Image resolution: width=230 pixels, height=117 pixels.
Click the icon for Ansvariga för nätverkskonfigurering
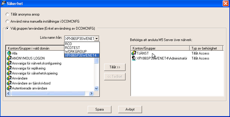[9, 63]
